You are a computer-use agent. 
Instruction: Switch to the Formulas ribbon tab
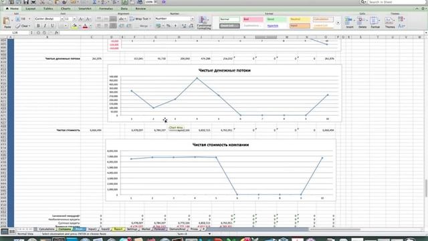click(x=106, y=9)
